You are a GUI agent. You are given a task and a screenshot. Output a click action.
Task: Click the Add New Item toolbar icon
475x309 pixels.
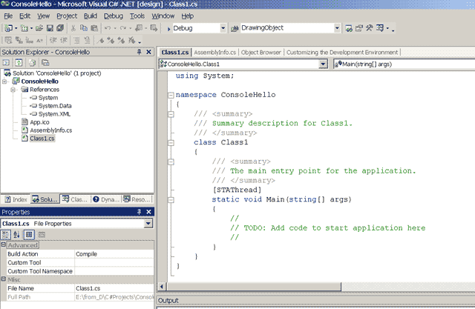pyautogui.click(x=24, y=28)
